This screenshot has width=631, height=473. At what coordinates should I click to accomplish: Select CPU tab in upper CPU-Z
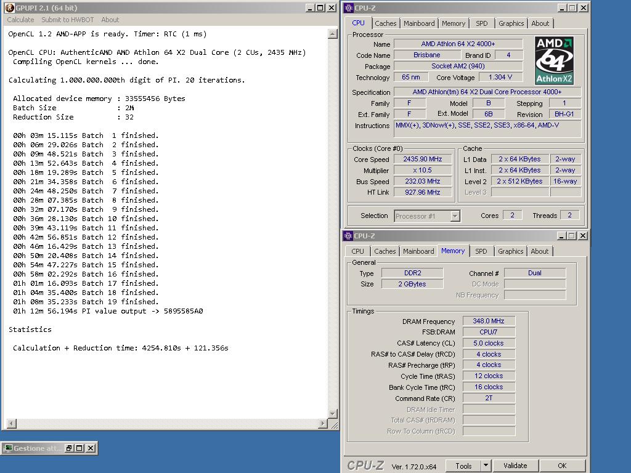[x=358, y=23]
